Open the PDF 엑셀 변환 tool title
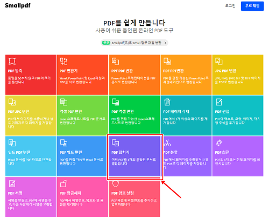The image size is (269, 222). 123,112
